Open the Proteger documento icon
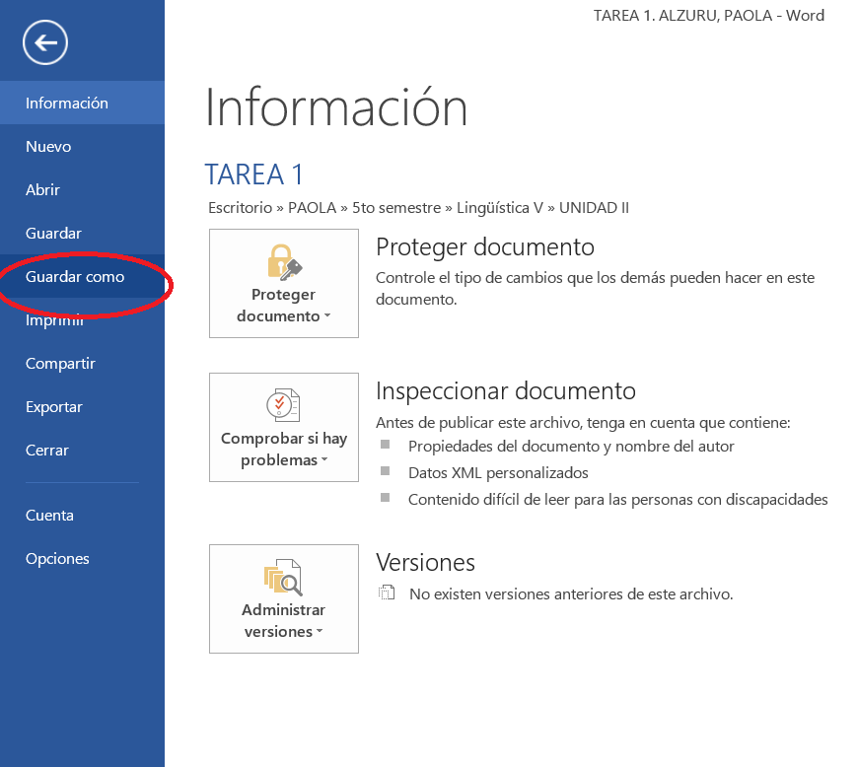The width and height of the screenshot is (858, 767). [x=283, y=283]
